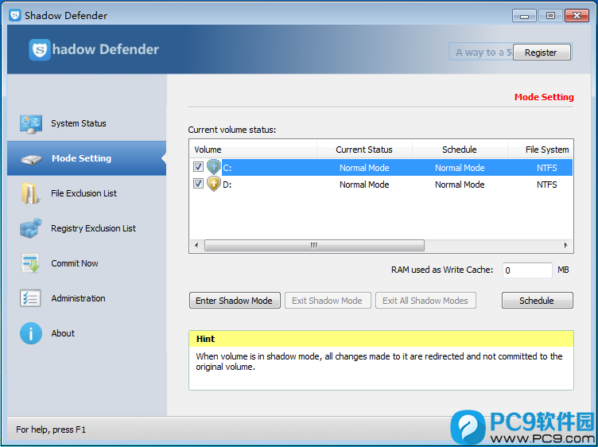Open the Administration section
The width and height of the screenshot is (598, 447).
coord(78,298)
